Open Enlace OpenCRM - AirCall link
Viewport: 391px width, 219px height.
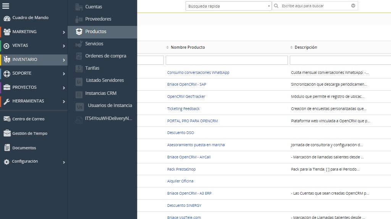point(189,157)
